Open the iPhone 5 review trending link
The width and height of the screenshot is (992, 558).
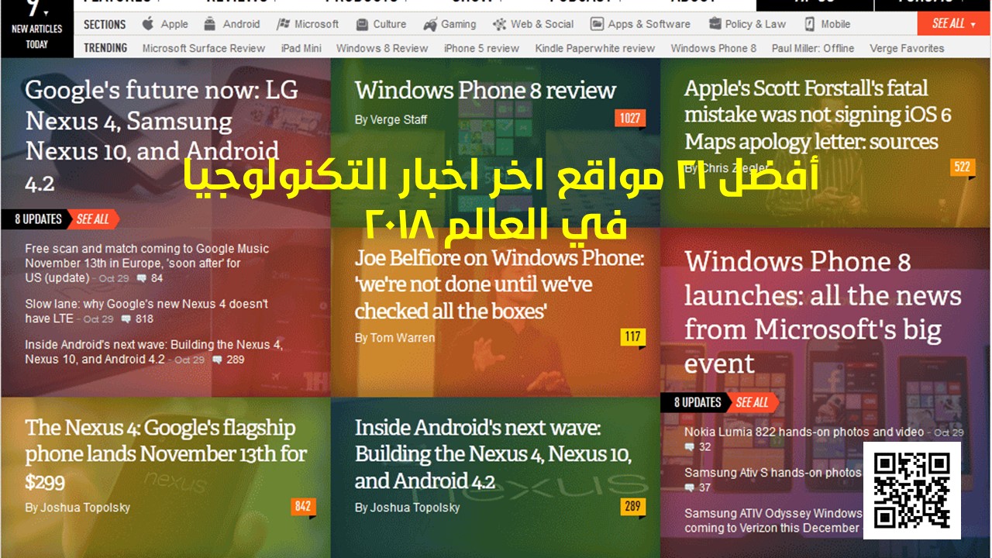tap(481, 48)
